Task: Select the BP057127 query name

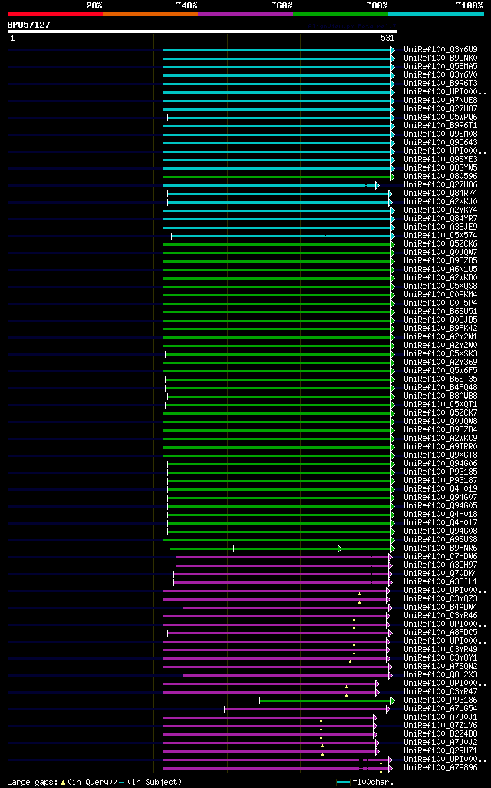Action: click(28, 25)
